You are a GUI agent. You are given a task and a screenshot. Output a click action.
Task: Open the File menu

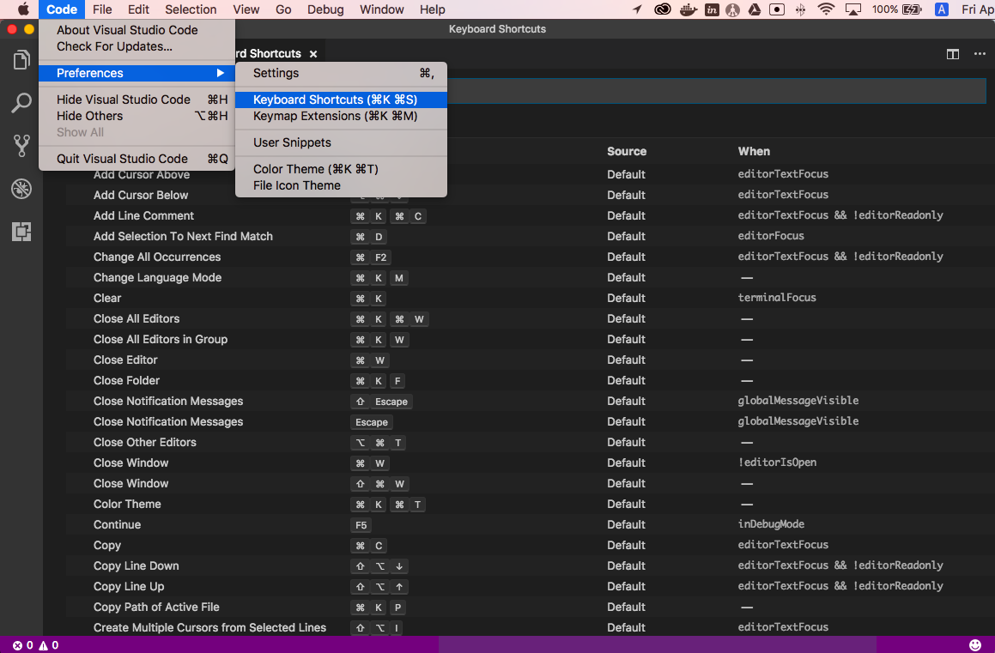[102, 9]
